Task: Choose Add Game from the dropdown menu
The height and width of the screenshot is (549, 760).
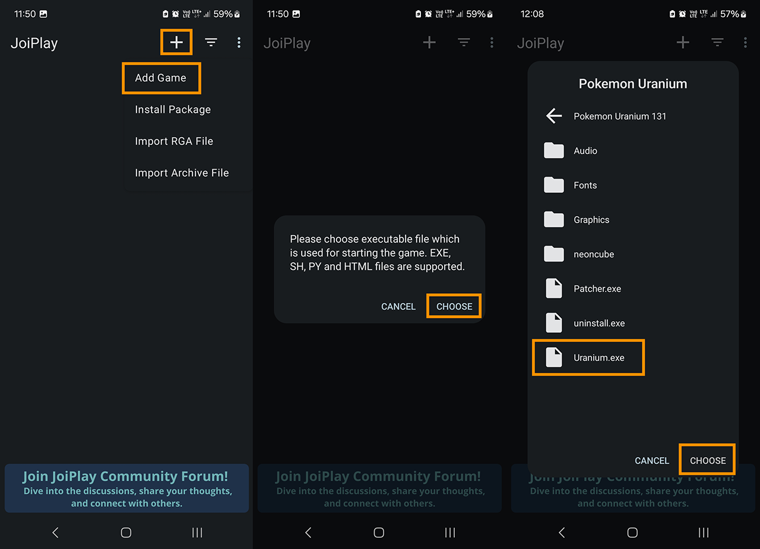Action: click(160, 78)
